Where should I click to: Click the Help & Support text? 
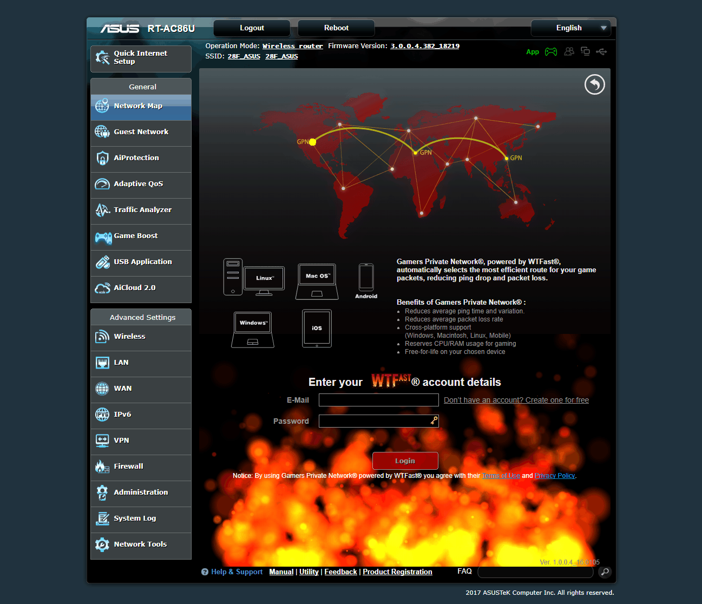(237, 572)
